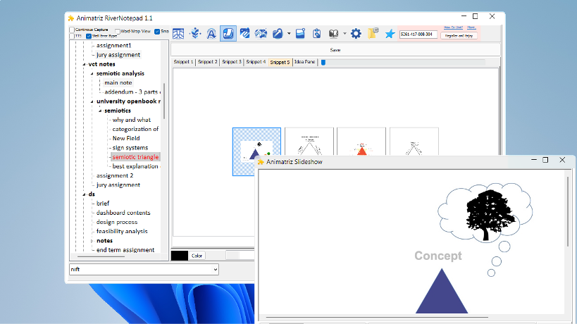
Task: Click the clipboard toolbar icon
Action: click(317, 34)
